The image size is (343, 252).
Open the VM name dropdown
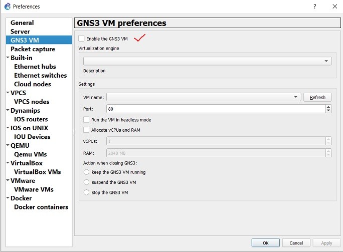tap(204, 97)
